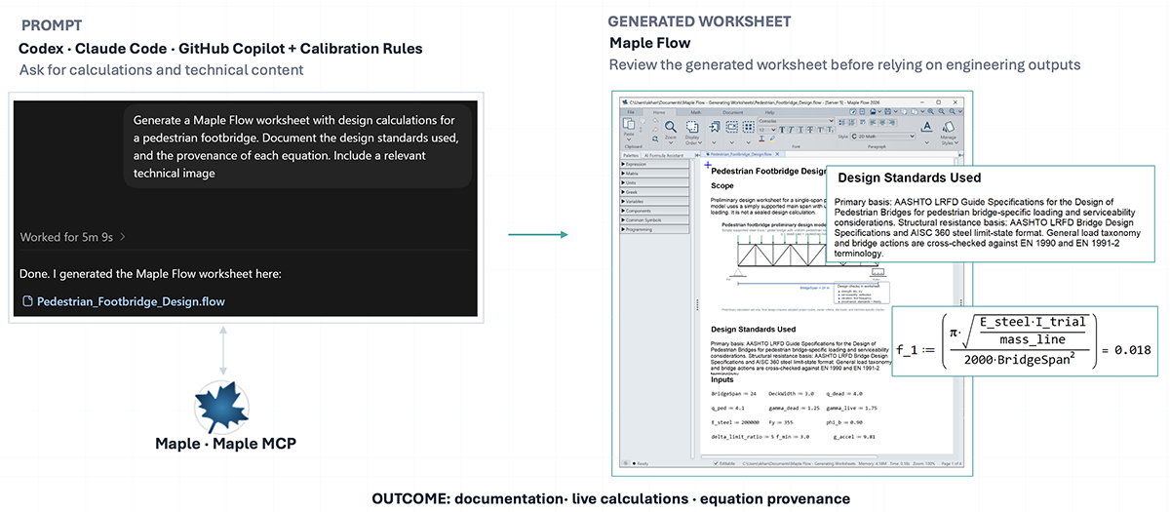This screenshot has width=1170, height=512.
Task: Expand the Programming palette
Action: tap(654, 229)
